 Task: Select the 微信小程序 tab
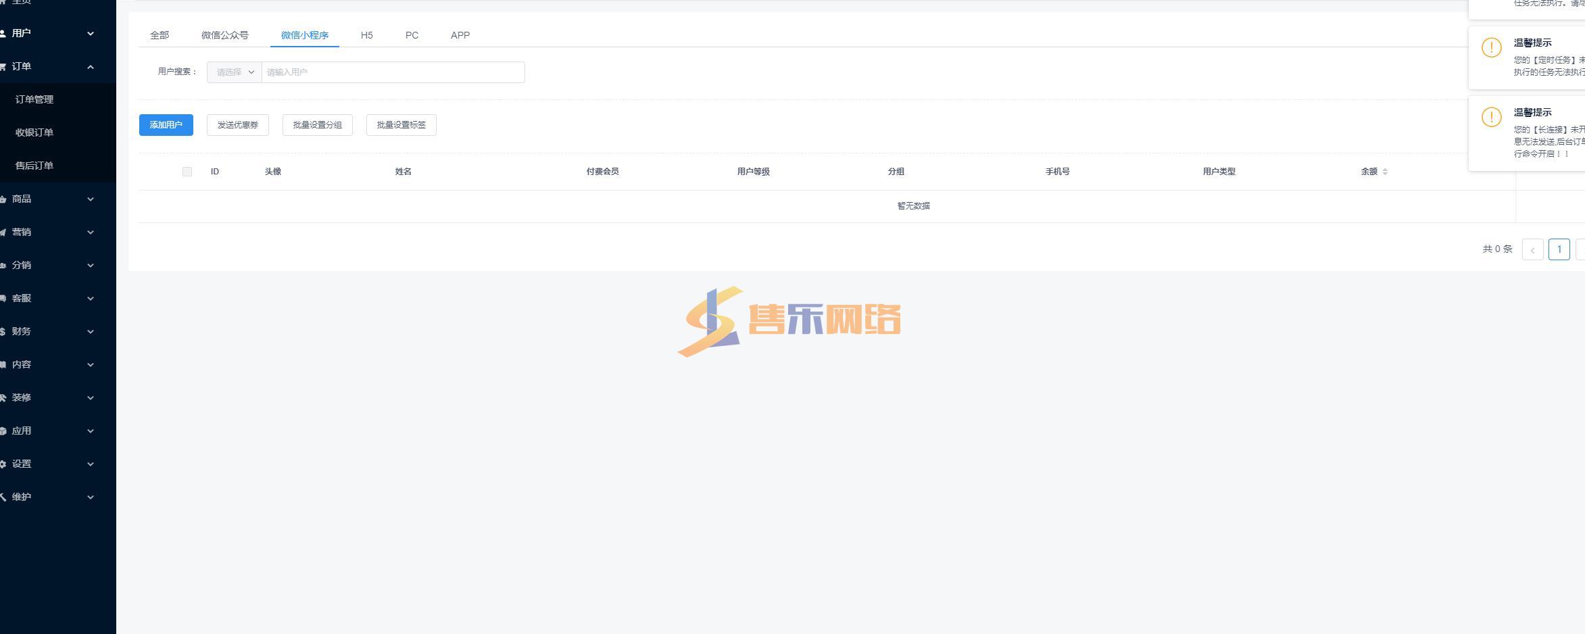305,35
